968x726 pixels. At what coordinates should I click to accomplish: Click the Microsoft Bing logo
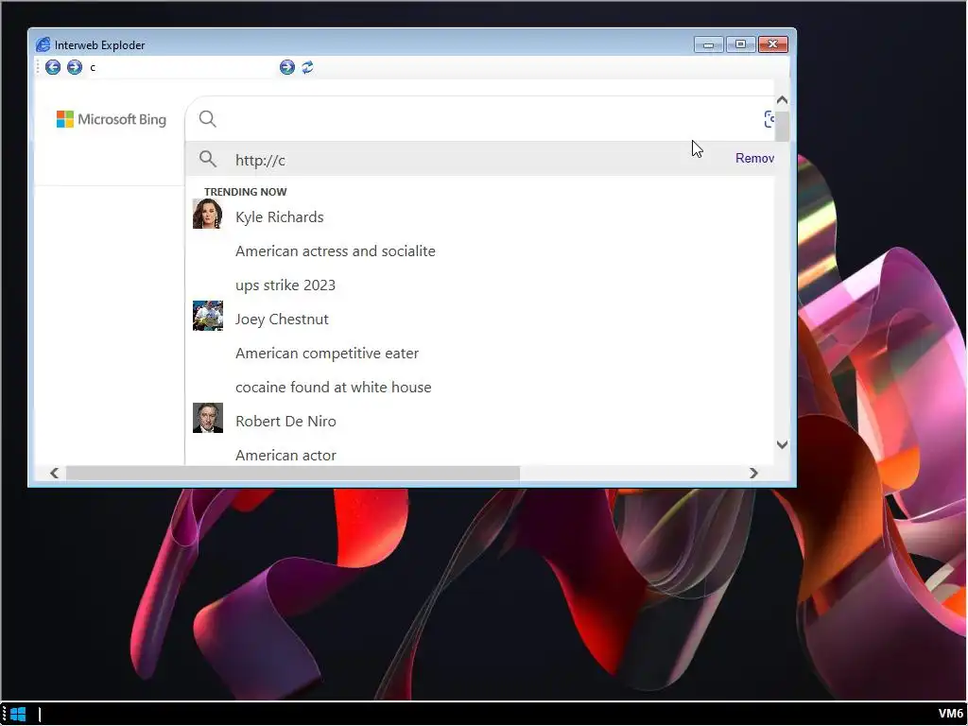pyautogui.click(x=112, y=119)
